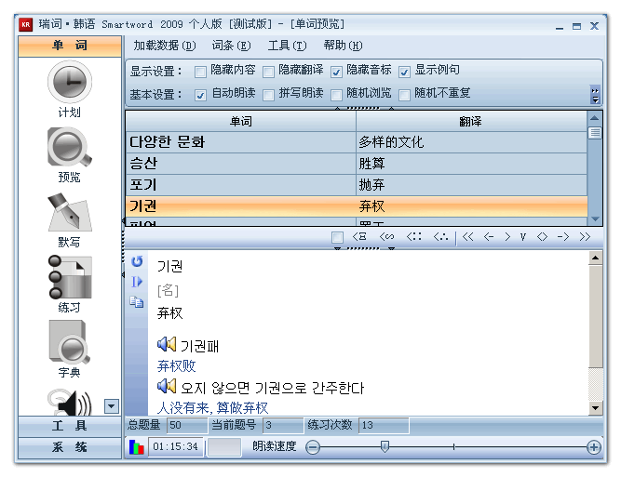Expand more sidebar items with dropdown arrow
The width and height of the screenshot is (621, 477).
pyautogui.click(x=112, y=406)
